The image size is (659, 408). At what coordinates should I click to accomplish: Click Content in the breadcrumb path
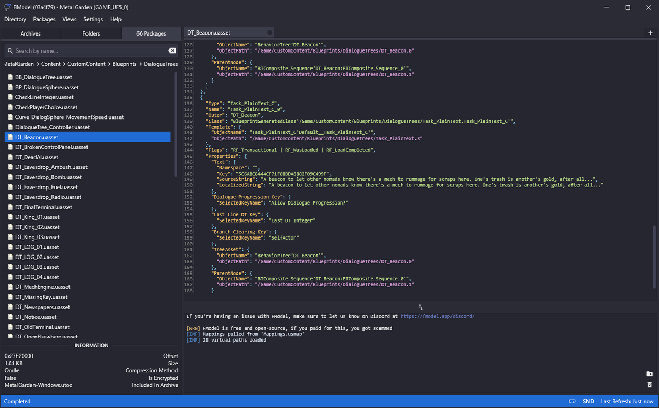pos(51,64)
